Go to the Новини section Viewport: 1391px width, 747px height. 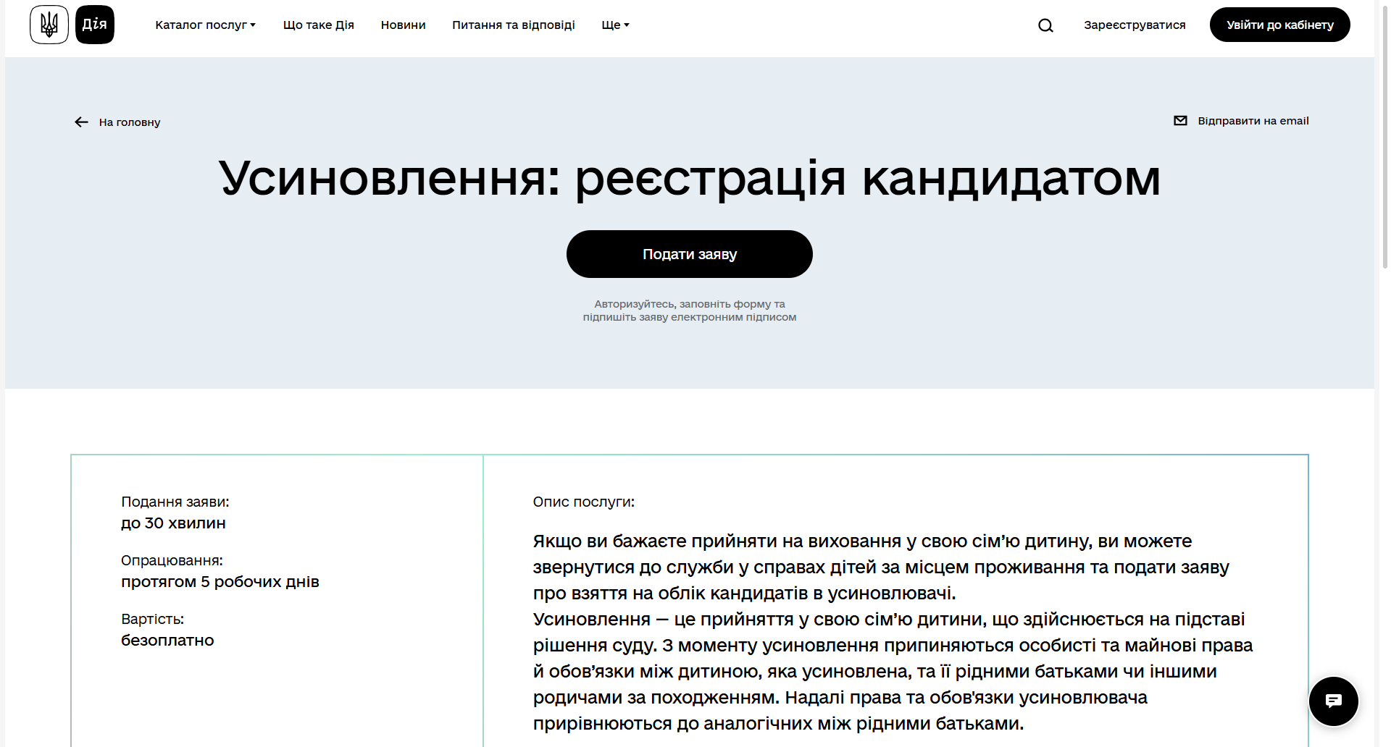click(404, 25)
